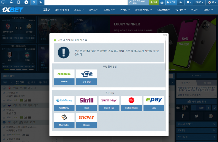Select the 은행 송금 bank transfer option

[x=87, y=77]
